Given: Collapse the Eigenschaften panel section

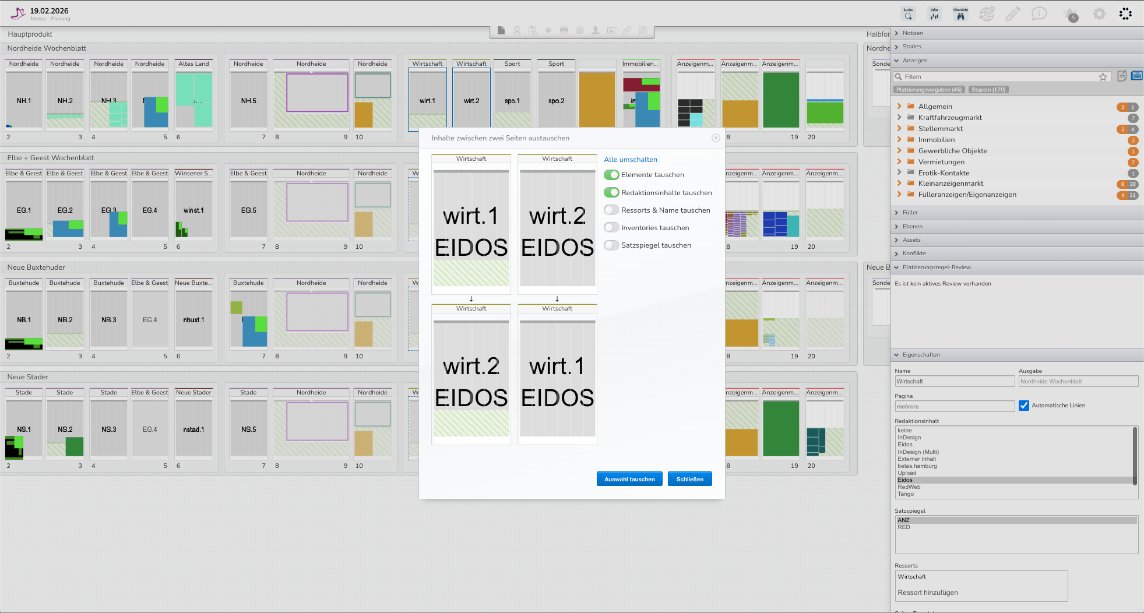Looking at the screenshot, I should [897, 355].
